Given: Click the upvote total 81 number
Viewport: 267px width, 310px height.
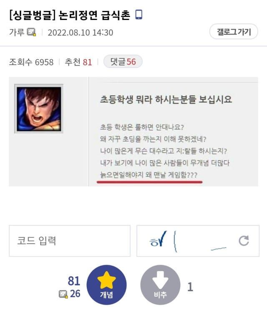Looking at the screenshot, I should click(74, 281).
